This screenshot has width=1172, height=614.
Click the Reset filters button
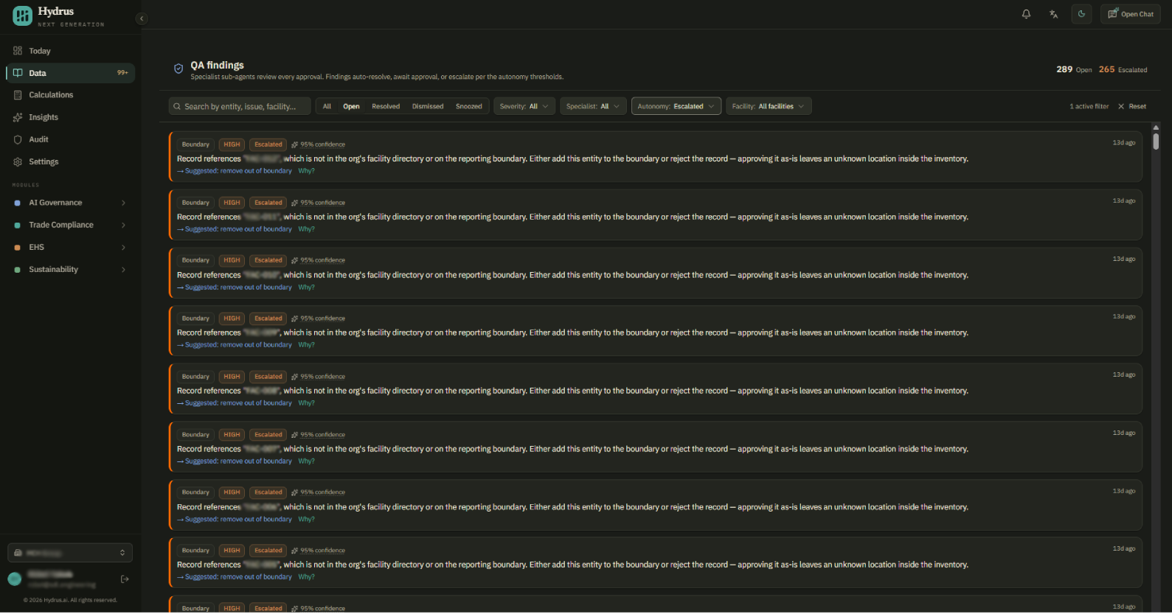point(1132,106)
